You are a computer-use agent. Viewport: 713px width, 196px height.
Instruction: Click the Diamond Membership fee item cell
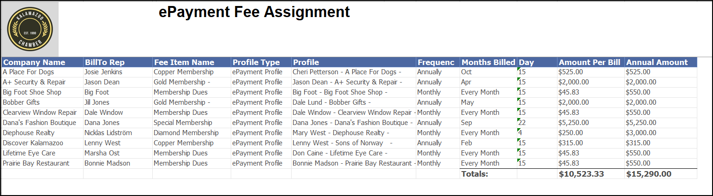[x=186, y=133]
